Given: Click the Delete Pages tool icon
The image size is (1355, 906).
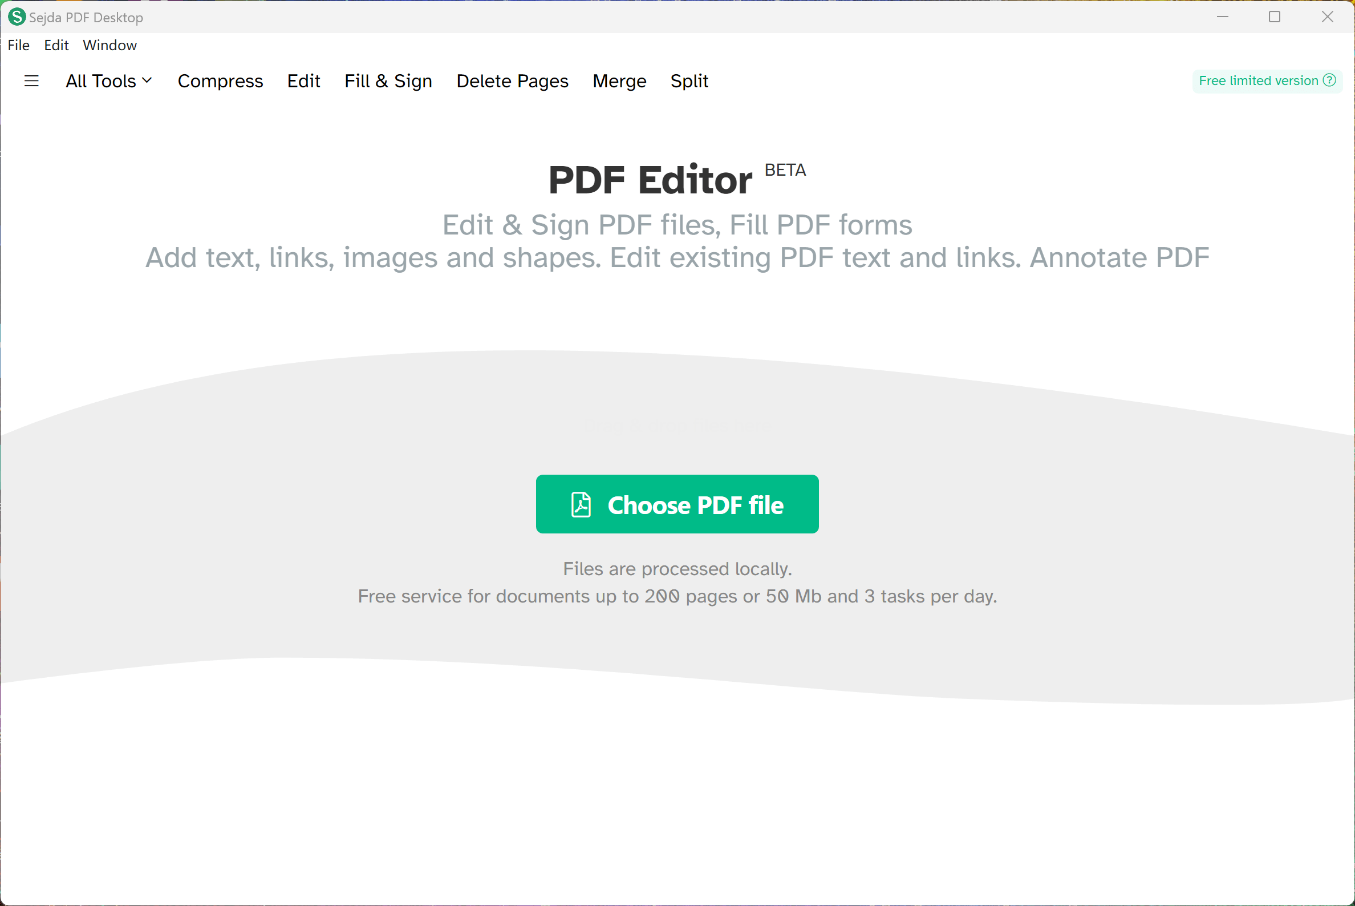Looking at the screenshot, I should click(x=512, y=80).
